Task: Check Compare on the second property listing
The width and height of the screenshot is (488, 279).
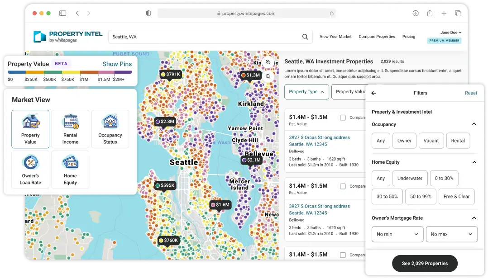Action: (x=343, y=186)
